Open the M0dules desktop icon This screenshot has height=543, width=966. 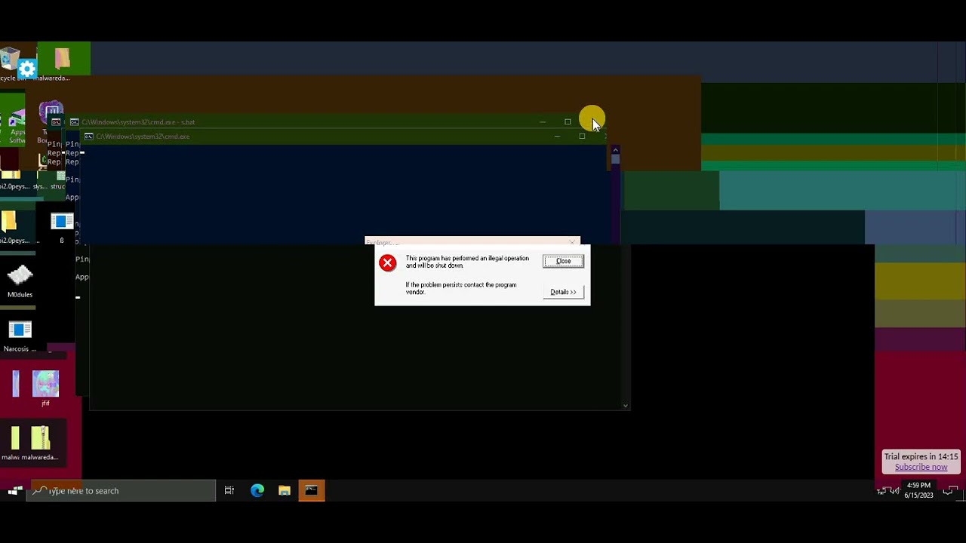(20, 282)
